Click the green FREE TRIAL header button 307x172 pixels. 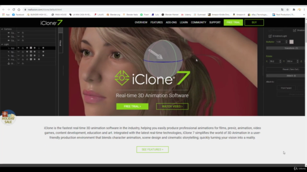pos(233,22)
